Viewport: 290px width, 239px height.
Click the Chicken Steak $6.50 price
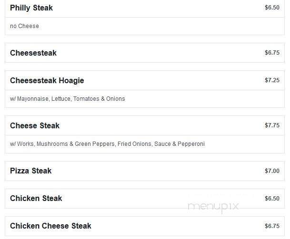(x=272, y=199)
